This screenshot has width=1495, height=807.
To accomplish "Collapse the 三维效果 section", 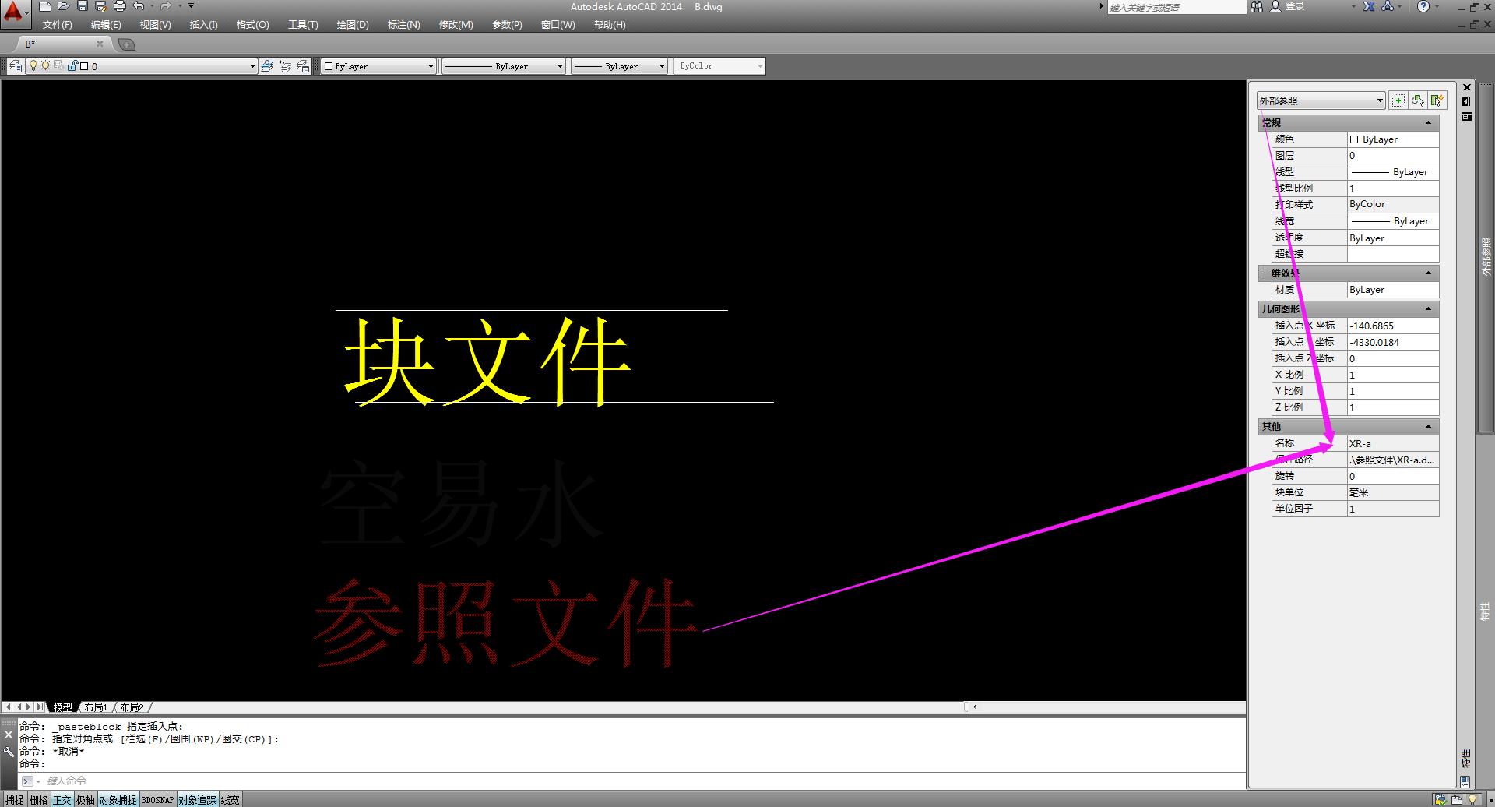I will [1428, 273].
